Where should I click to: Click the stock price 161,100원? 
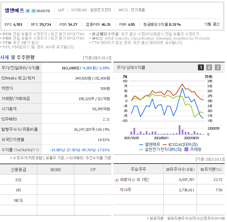coord(70,68)
